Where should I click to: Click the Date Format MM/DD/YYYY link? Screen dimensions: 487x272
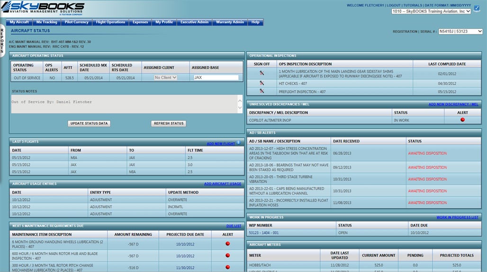point(448,5)
